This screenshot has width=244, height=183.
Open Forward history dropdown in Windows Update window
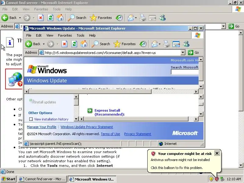coord(57,44)
